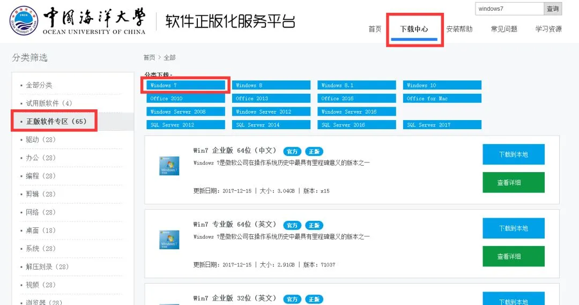579x305 pixels.
Task: Filter by SQL Server 2017 button
Action: (x=442, y=125)
